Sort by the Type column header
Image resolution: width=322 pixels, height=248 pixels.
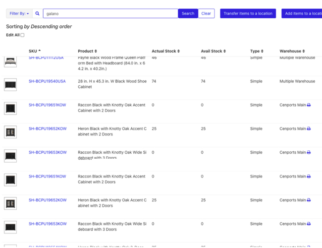click(257, 51)
